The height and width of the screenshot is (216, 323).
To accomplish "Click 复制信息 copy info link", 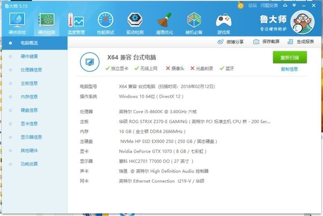I will click(x=289, y=69).
